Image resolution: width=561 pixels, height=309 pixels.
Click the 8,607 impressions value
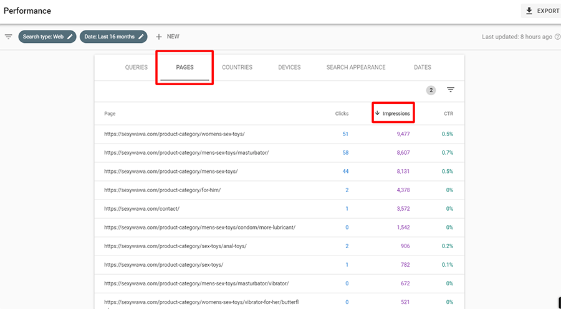[x=403, y=153]
